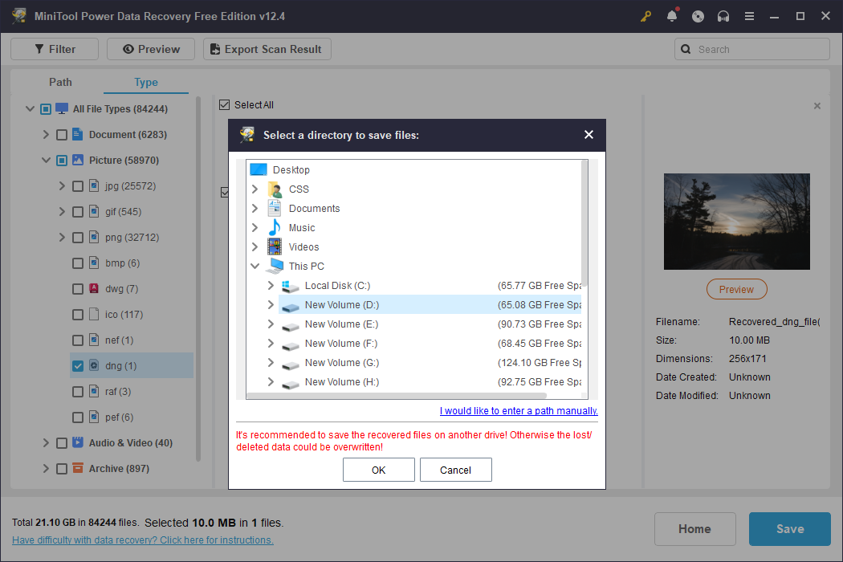Image resolution: width=843 pixels, height=562 pixels.
Task: Click the Archive category icon
Action: (78, 468)
